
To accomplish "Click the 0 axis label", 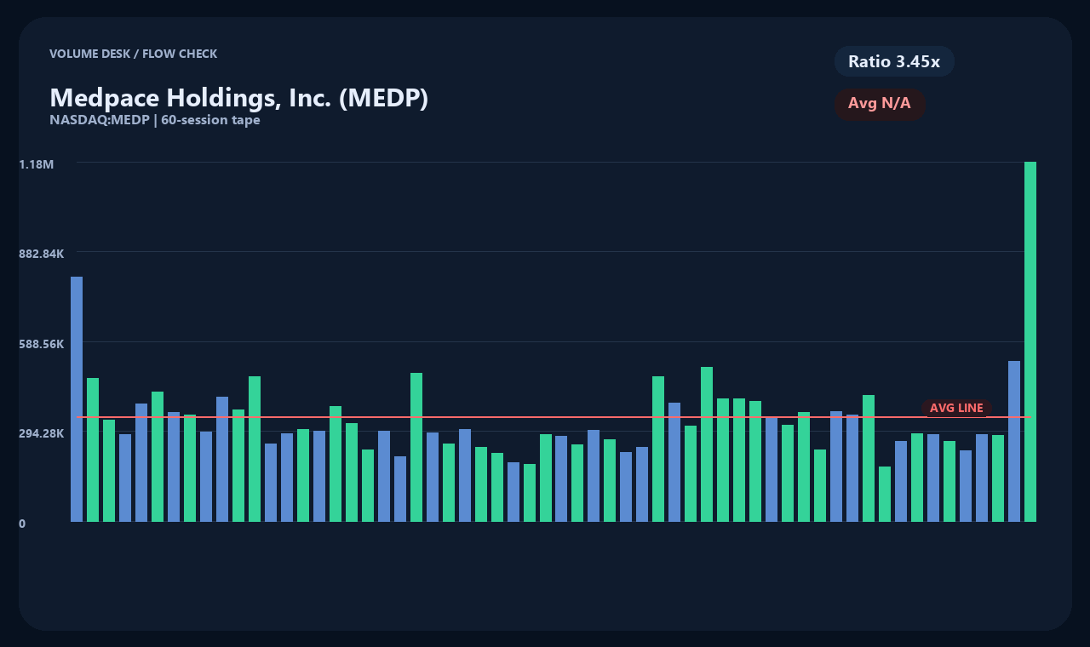I will (x=22, y=524).
